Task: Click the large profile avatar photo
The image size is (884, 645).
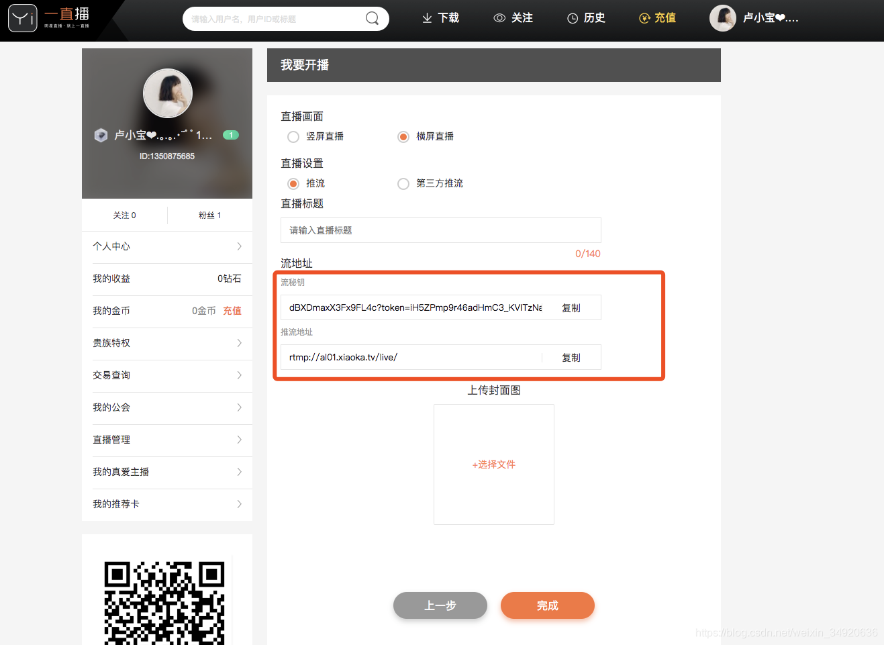Action: click(x=168, y=93)
